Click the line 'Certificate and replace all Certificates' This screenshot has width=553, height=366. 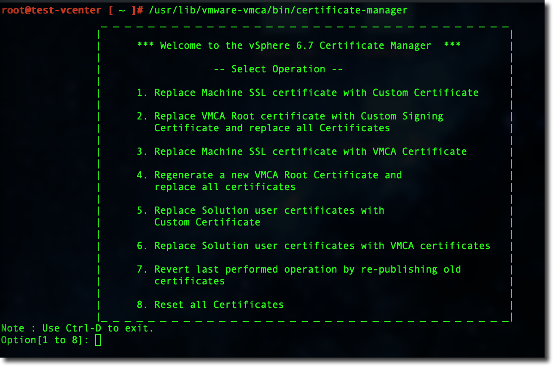tap(272, 128)
